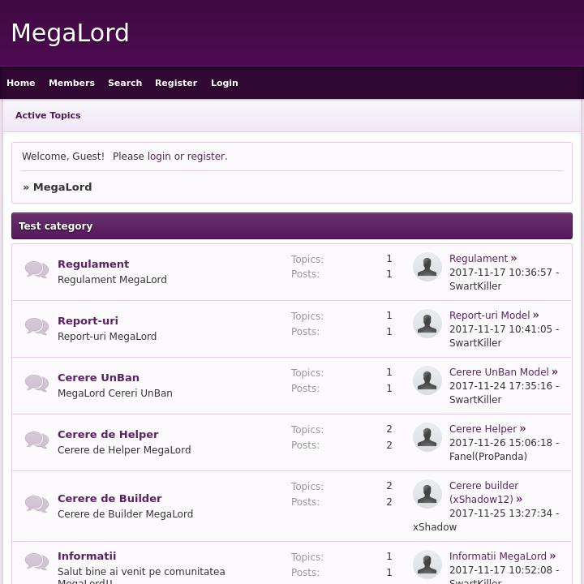Open the Informatii forum link
584x584 pixels.
pyautogui.click(x=87, y=556)
